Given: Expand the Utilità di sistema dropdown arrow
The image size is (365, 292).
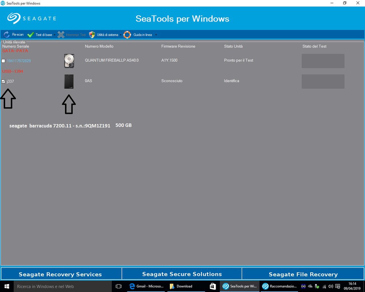Looking at the screenshot, I should click(x=121, y=35).
